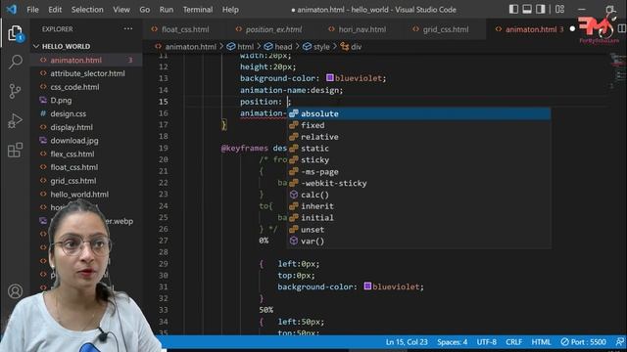This screenshot has width=627, height=352.
Task: Open the View menu
Action: tap(121, 9)
